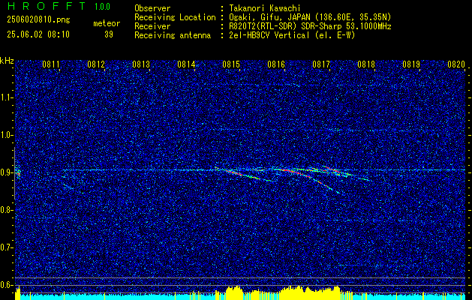The height and width of the screenshot is (300, 472).
Task: Click the 0813 time axis marker
Action: [x=141, y=64]
